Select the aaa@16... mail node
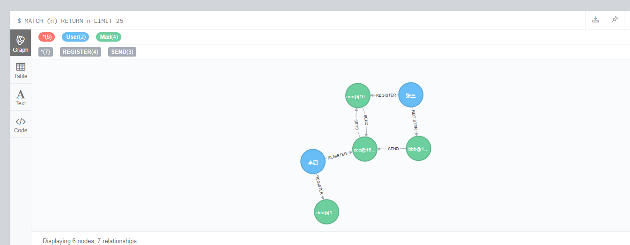Screen dimensions: 630x245 tap(358, 96)
